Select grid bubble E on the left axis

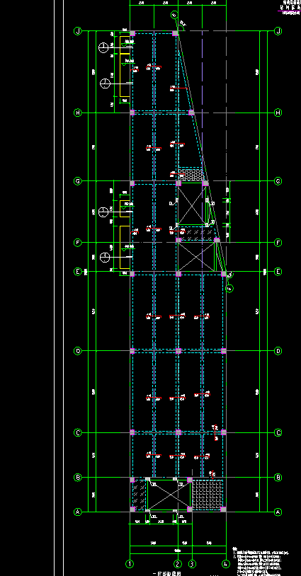point(77,272)
